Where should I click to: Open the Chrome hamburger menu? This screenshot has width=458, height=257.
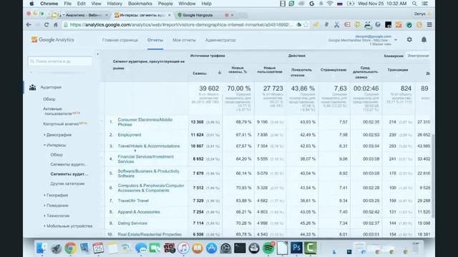click(429, 25)
